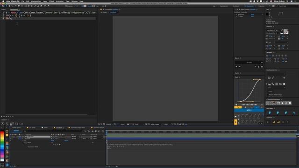The width and height of the screenshot is (299, 168).
Task: Open track matte dropdown of second layer
Action: point(85,139)
